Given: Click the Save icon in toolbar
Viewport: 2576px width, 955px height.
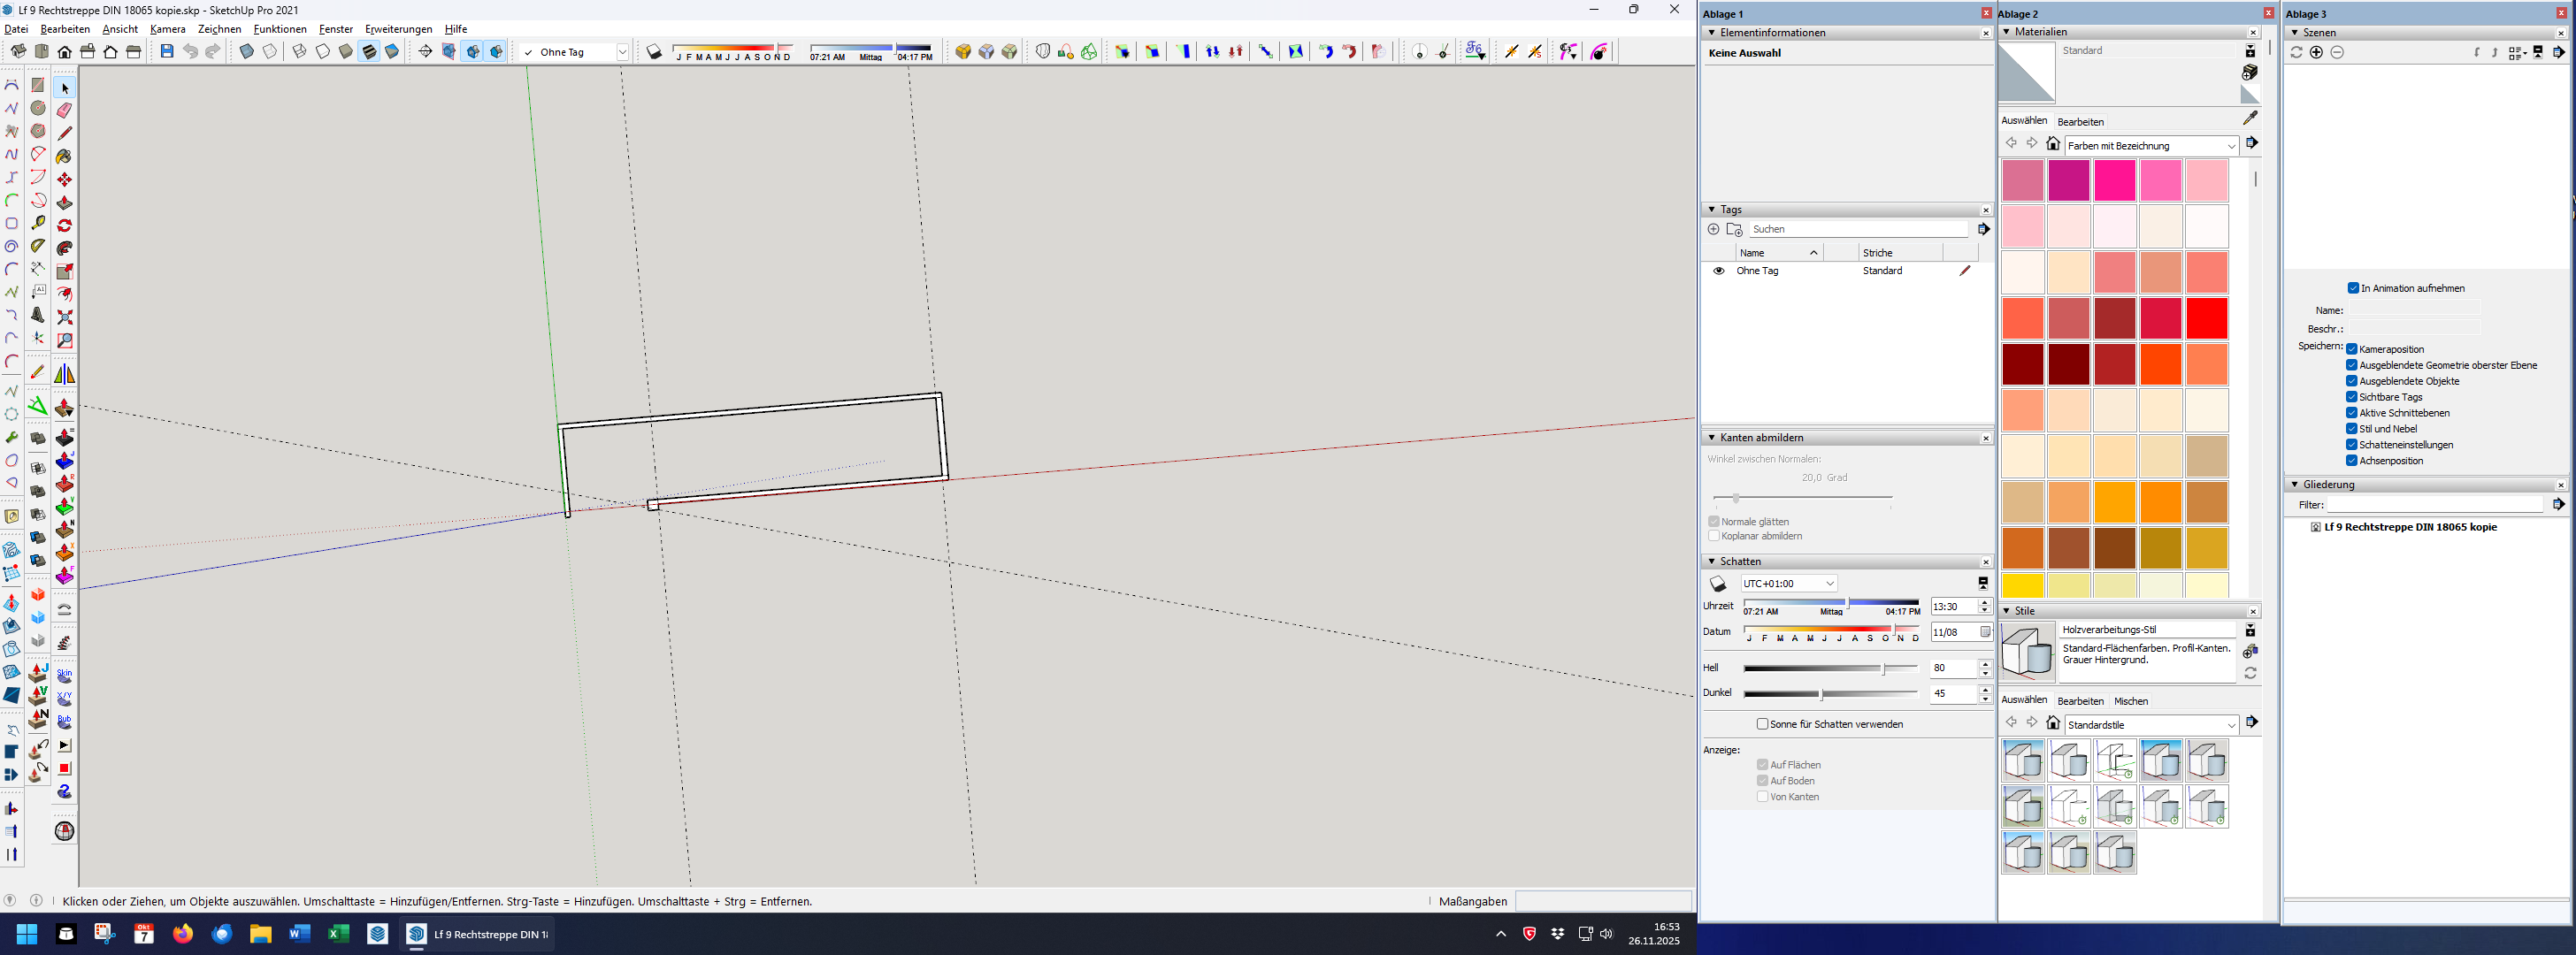Looking at the screenshot, I should 167,52.
